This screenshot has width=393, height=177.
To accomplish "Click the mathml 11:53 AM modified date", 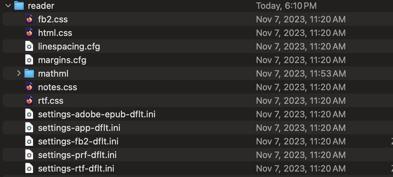I will [301, 74].
